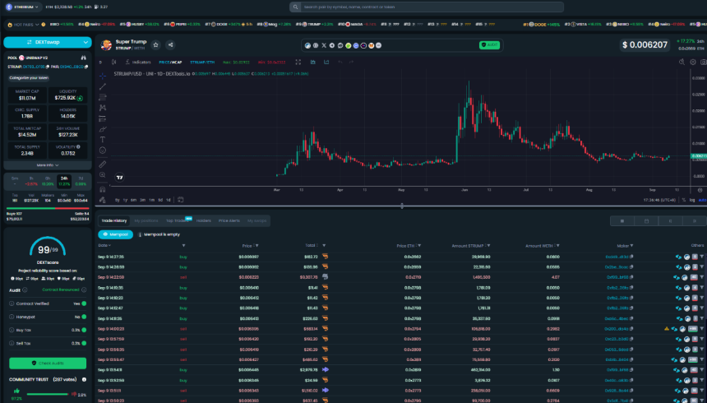The width and height of the screenshot is (707, 403).
Task: Click the green AUDIT button
Action: tap(489, 45)
